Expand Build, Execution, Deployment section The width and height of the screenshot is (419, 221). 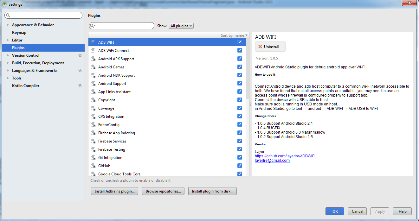coord(8,63)
